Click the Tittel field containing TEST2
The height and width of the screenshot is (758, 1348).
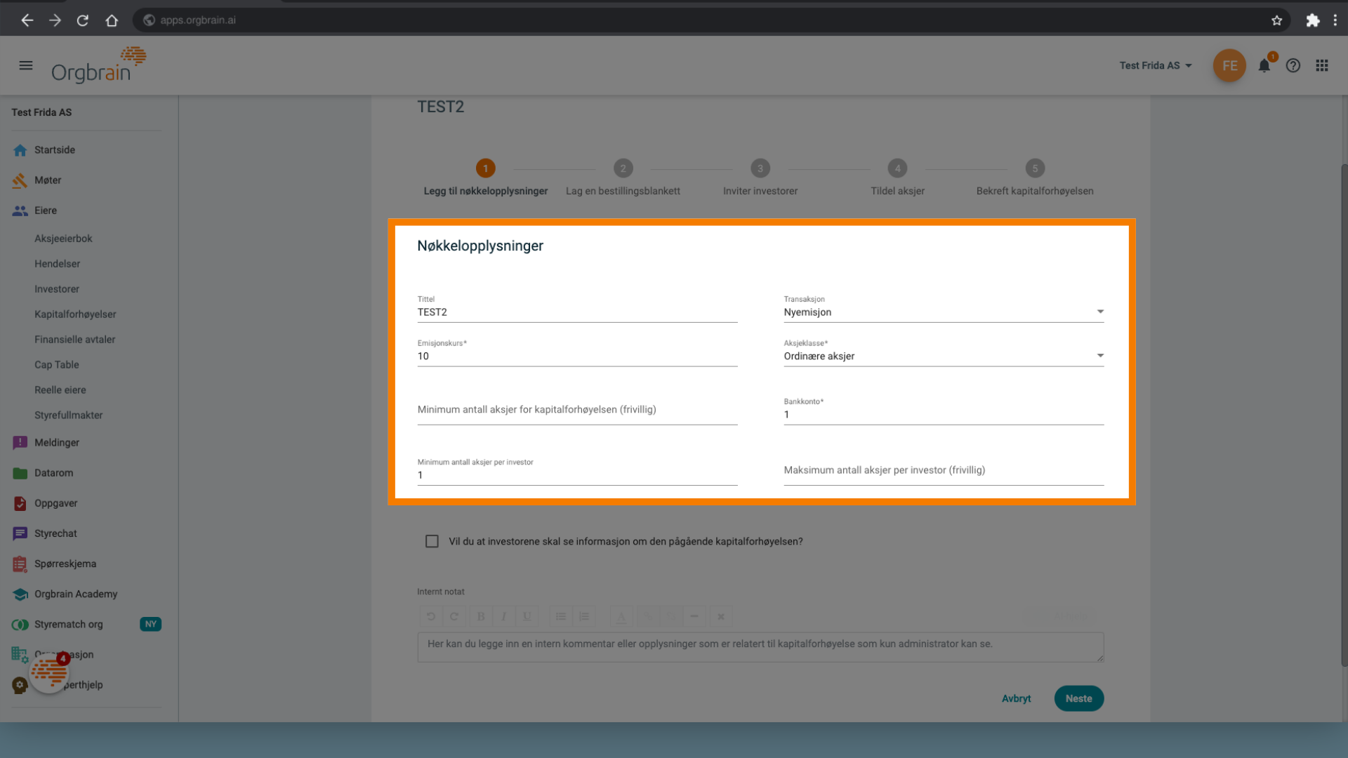tap(577, 312)
